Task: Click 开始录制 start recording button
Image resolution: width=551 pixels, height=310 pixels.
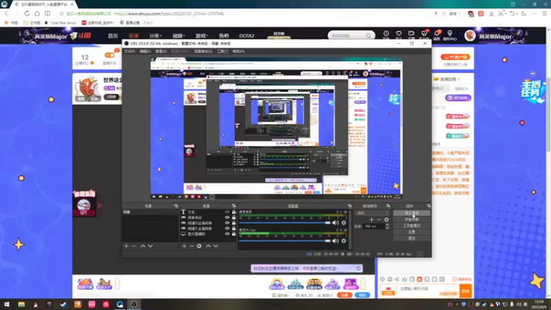Action: (411, 219)
